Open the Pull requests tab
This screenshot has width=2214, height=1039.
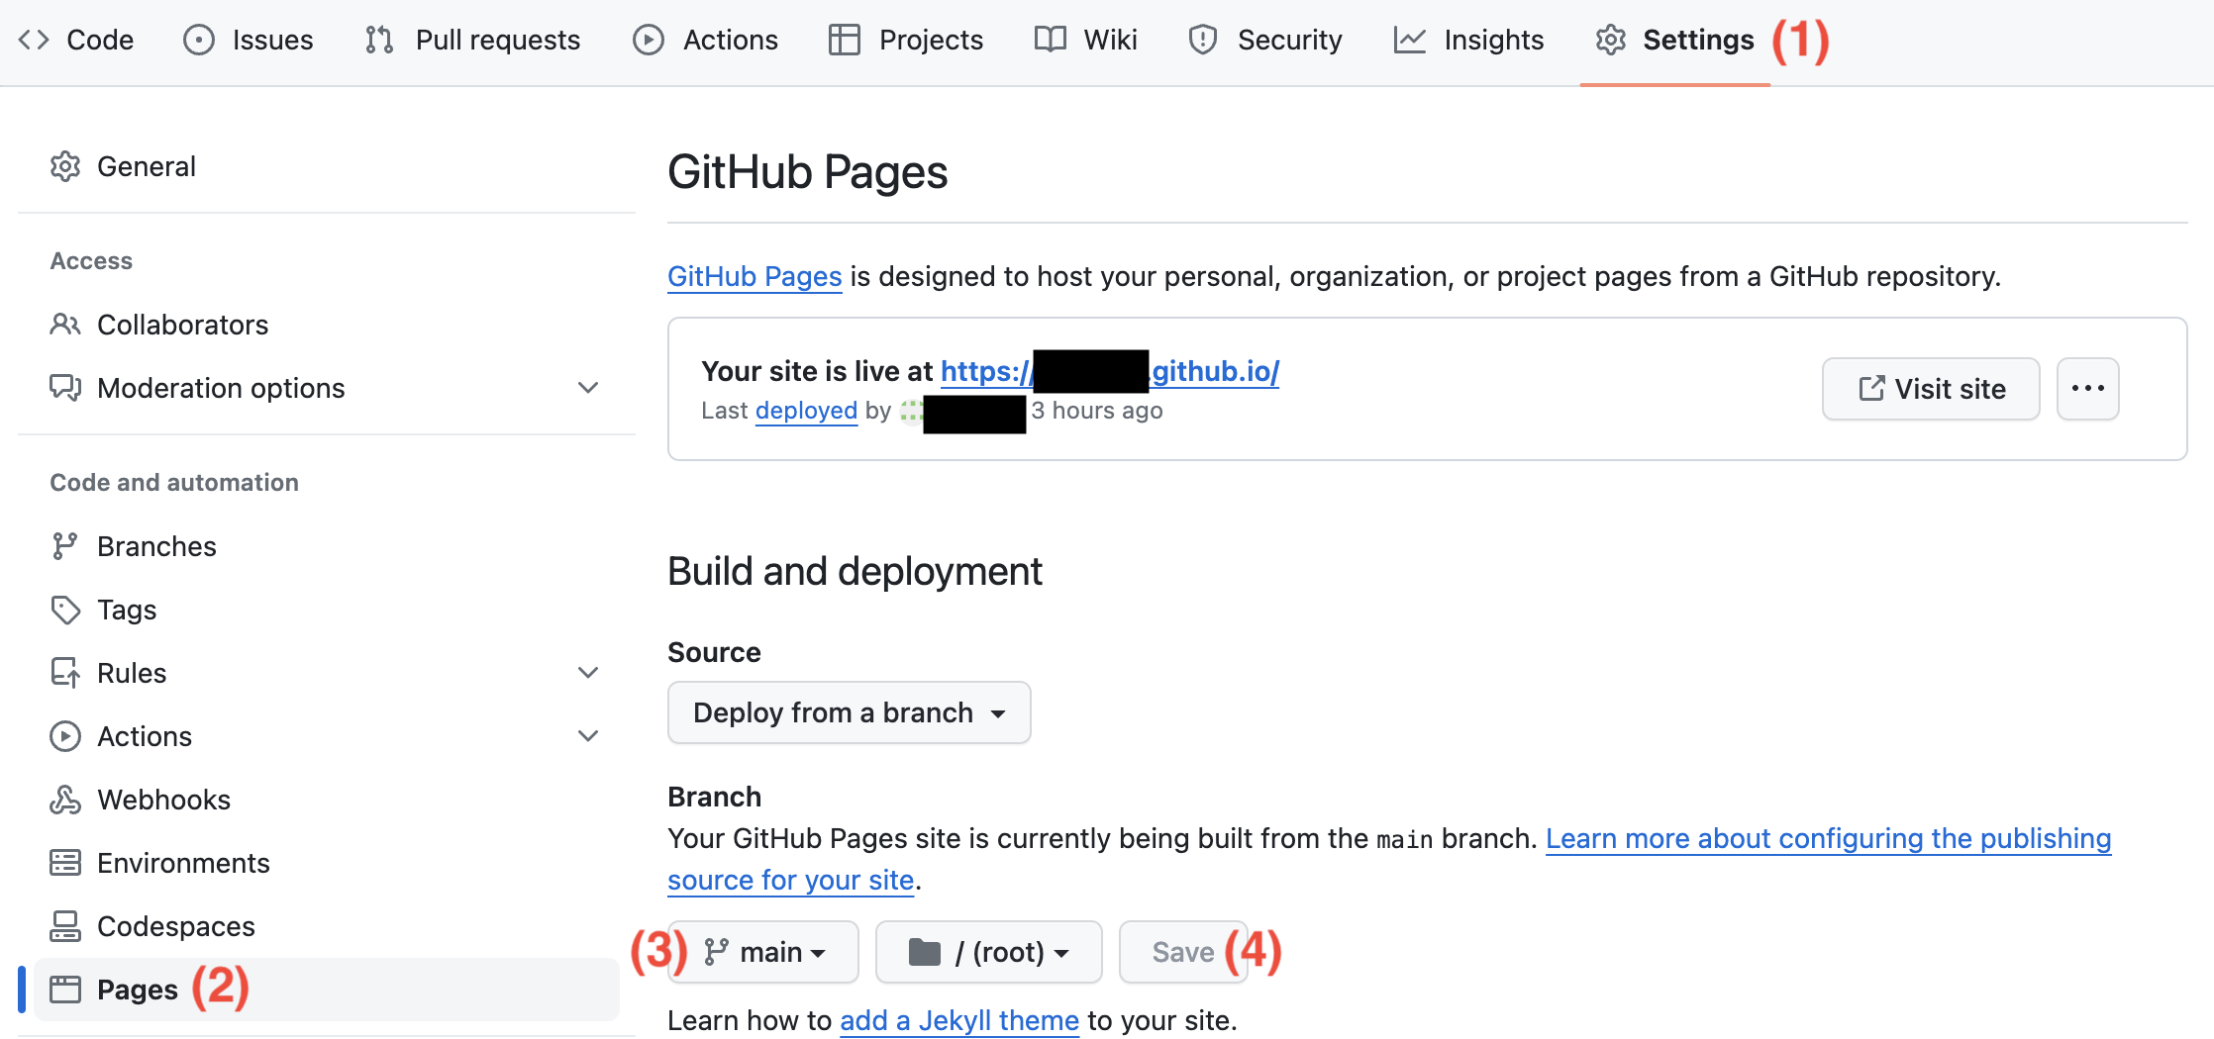click(472, 40)
